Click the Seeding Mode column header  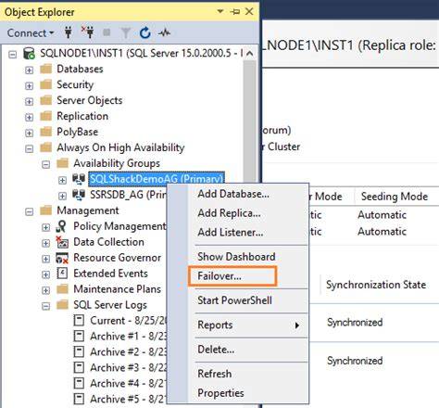(x=395, y=197)
